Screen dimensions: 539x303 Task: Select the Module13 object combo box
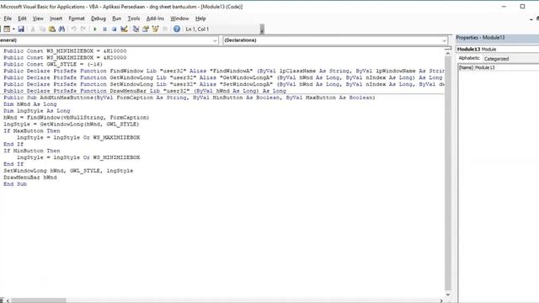point(498,49)
